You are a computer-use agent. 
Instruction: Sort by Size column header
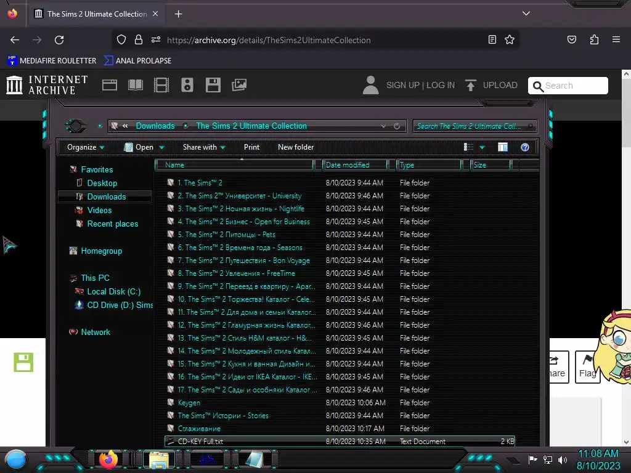tap(491, 165)
